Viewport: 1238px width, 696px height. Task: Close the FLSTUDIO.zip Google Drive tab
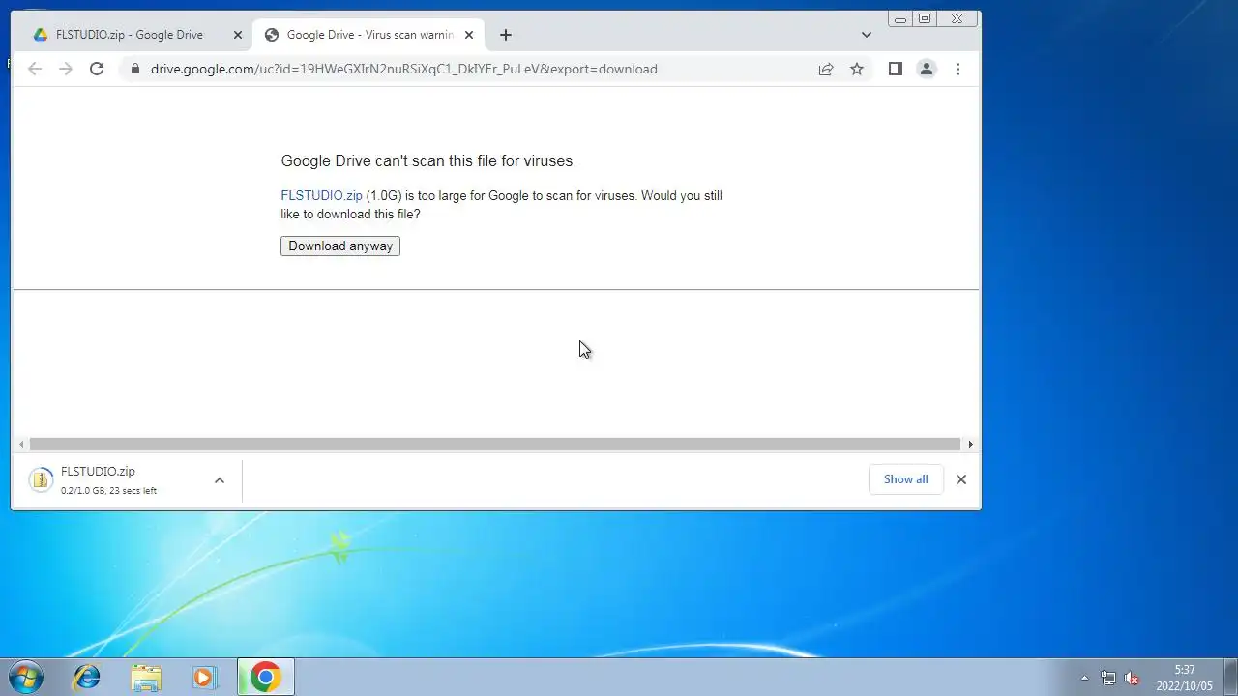(x=238, y=35)
